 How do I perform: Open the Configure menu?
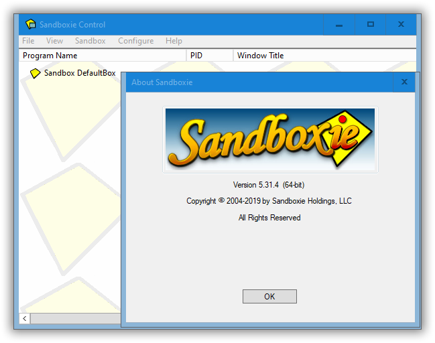[x=135, y=41]
